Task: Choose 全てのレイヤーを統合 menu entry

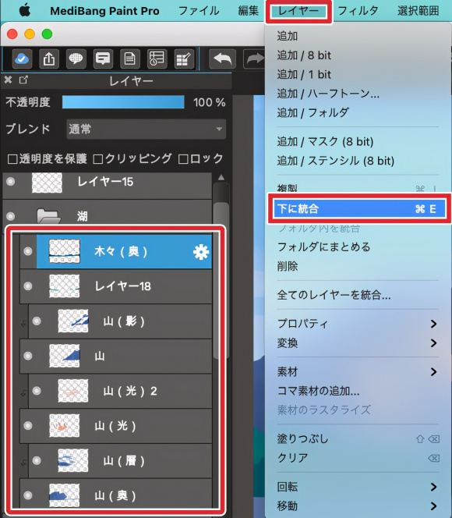Action: (x=334, y=295)
